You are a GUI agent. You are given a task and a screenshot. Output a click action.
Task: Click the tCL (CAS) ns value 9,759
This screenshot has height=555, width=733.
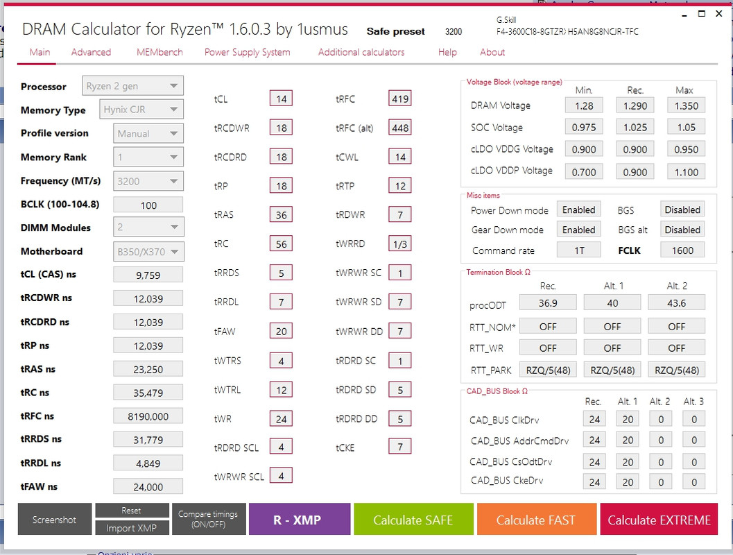pos(148,275)
